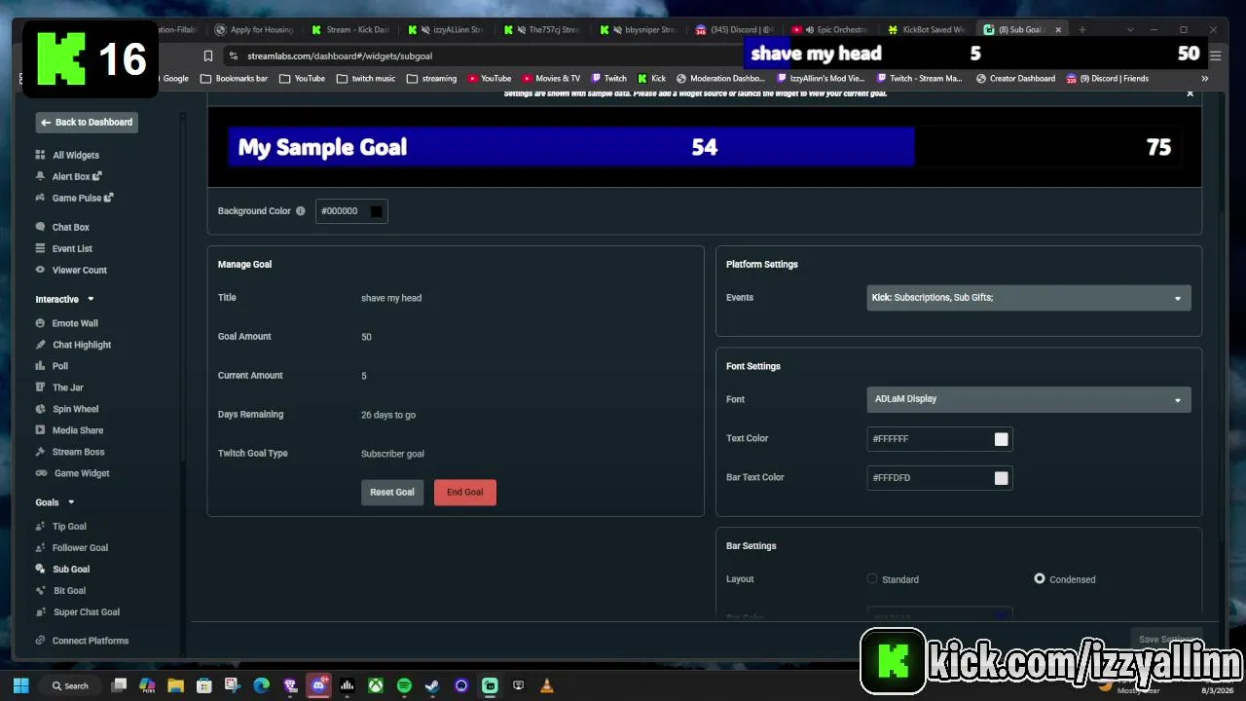Collapse the Goals section in sidebar
The width and height of the screenshot is (1246, 701).
(70, 502)
